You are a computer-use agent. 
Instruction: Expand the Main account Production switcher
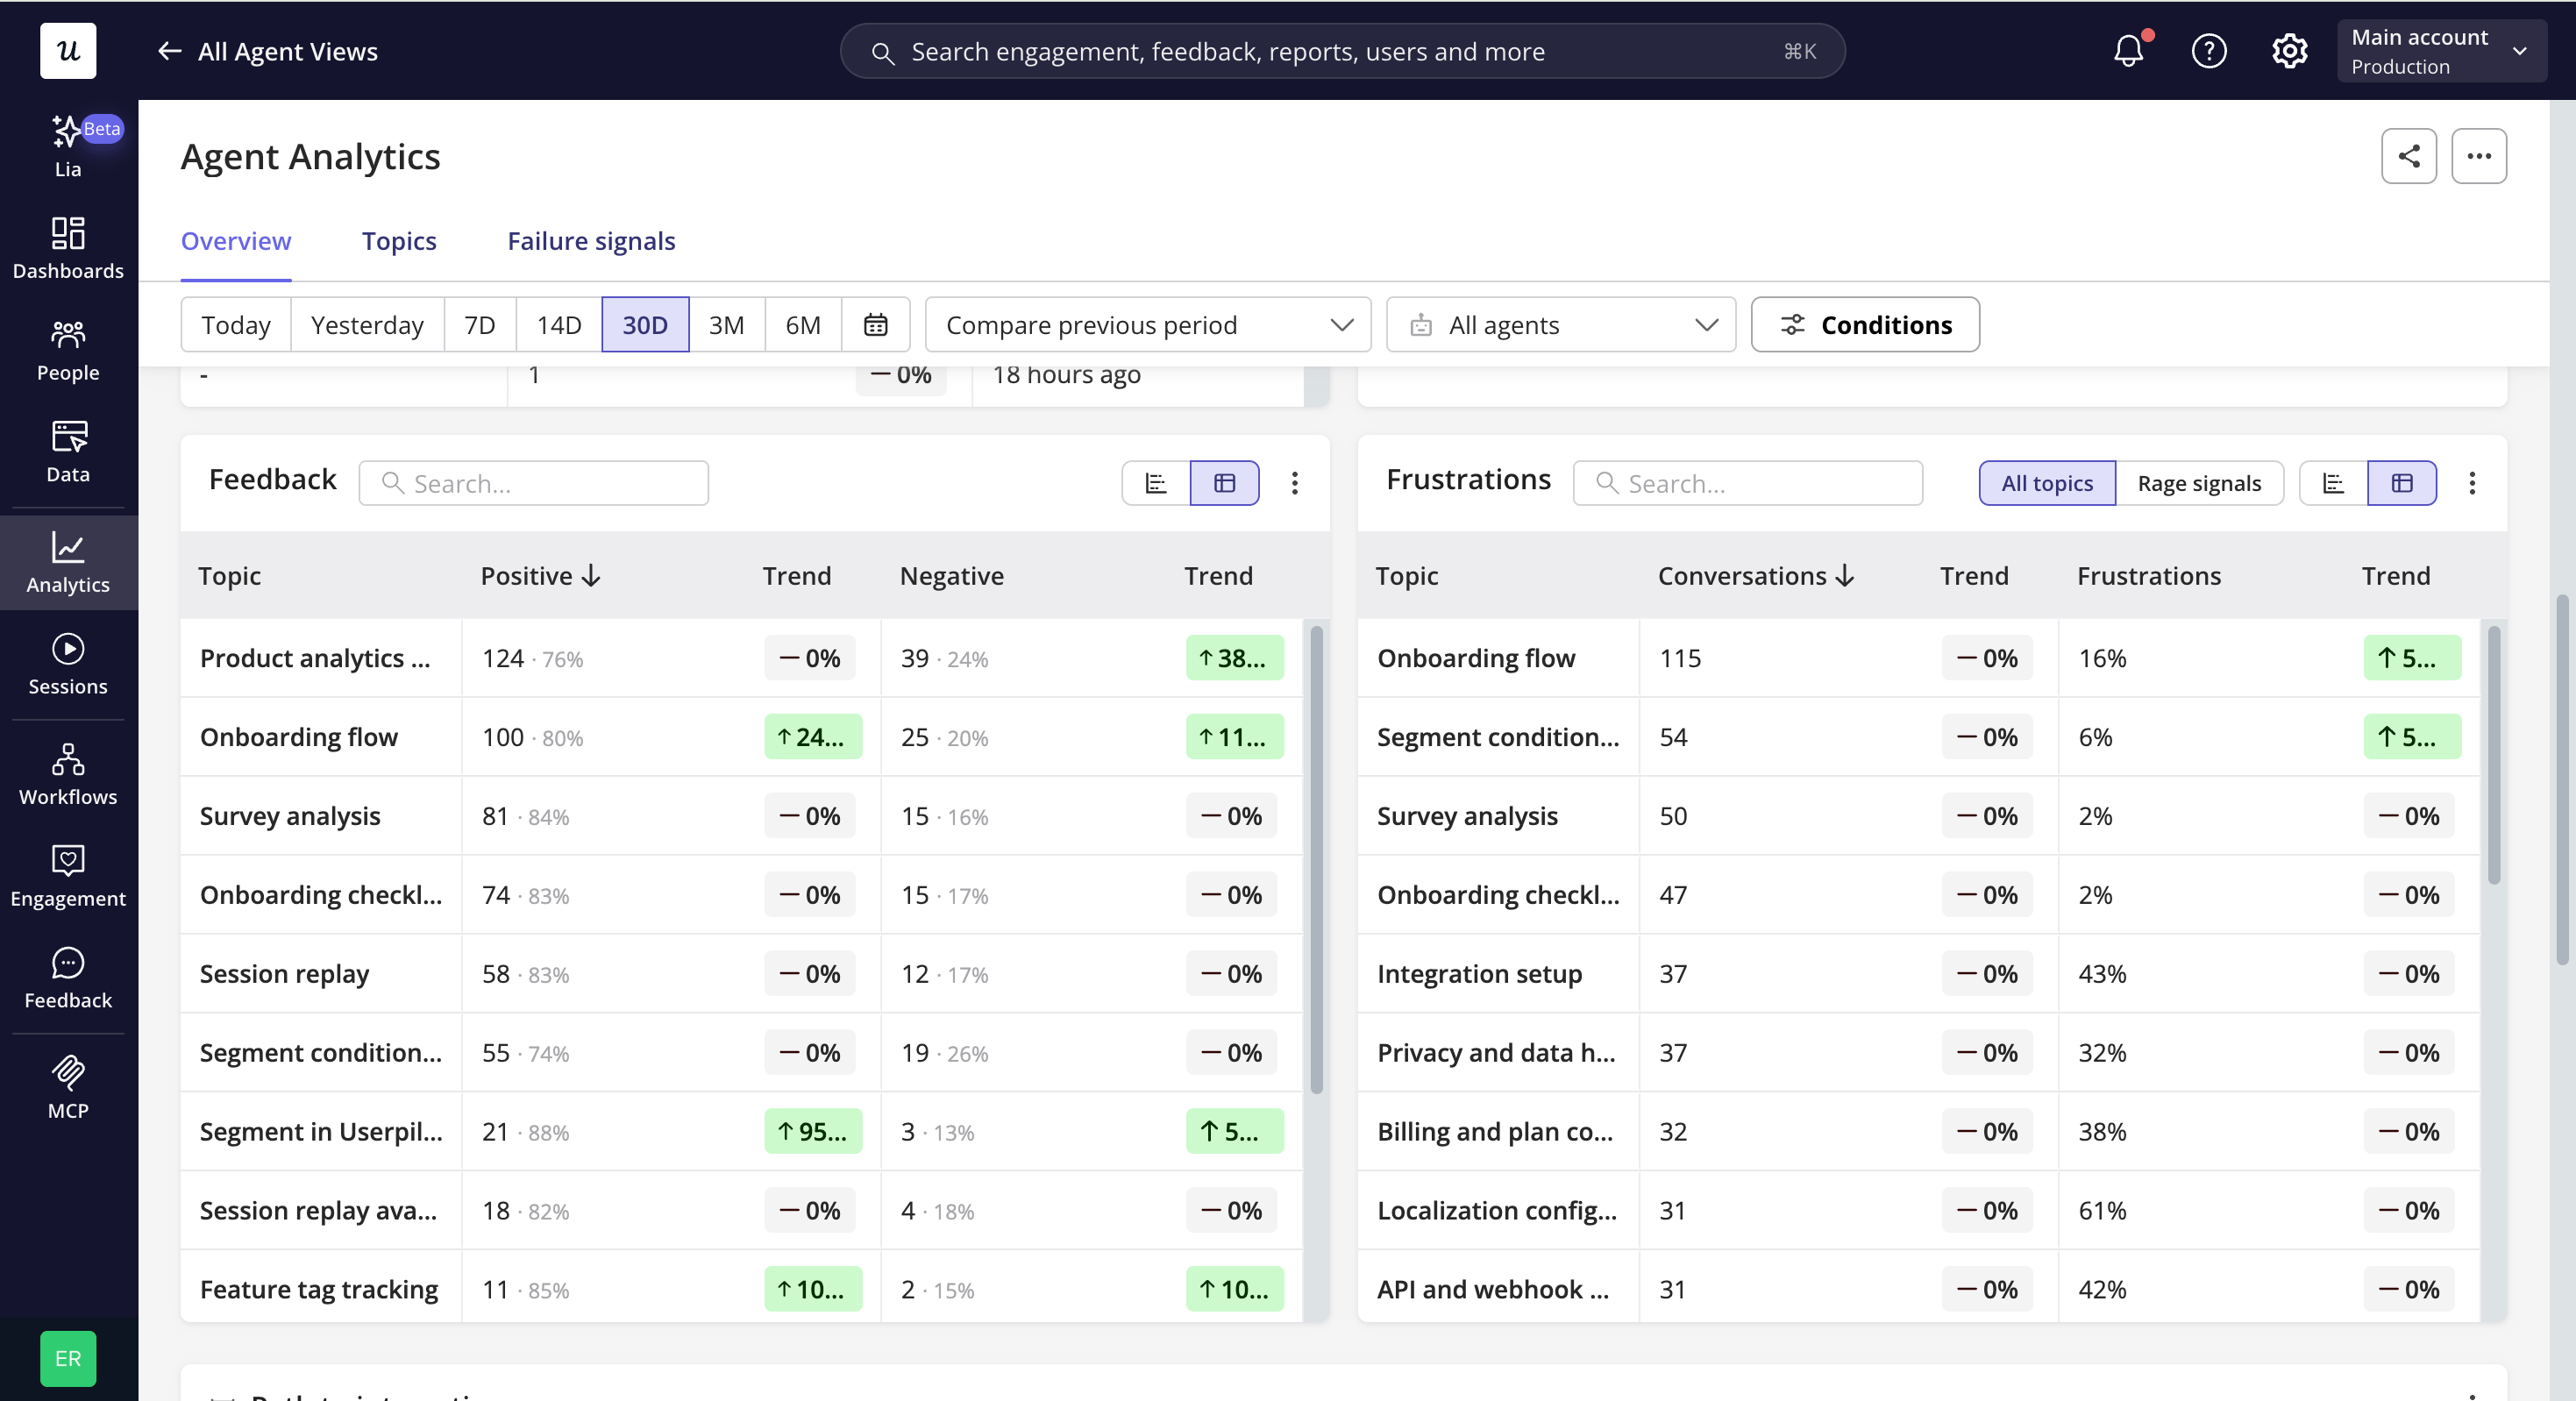point(2441,50)
